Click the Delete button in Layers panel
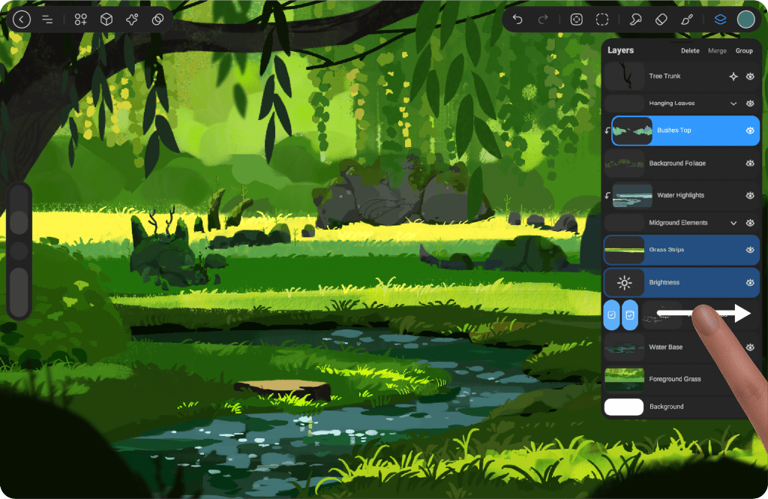The image size is (768, 499). point(690,51)
